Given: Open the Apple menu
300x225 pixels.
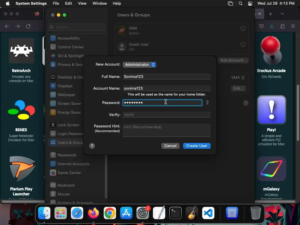Looking at the screenshot, I should (x=8, y=4).
